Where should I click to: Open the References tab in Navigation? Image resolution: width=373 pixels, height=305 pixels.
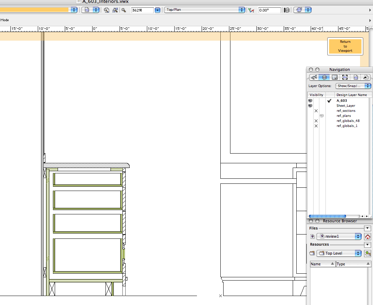click(x=366, y=77)
